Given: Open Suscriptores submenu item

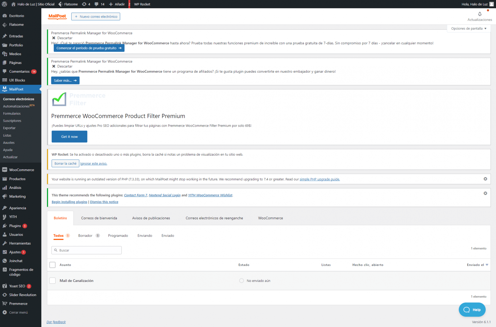Looking at the screenshot, I should click(12, 121).
